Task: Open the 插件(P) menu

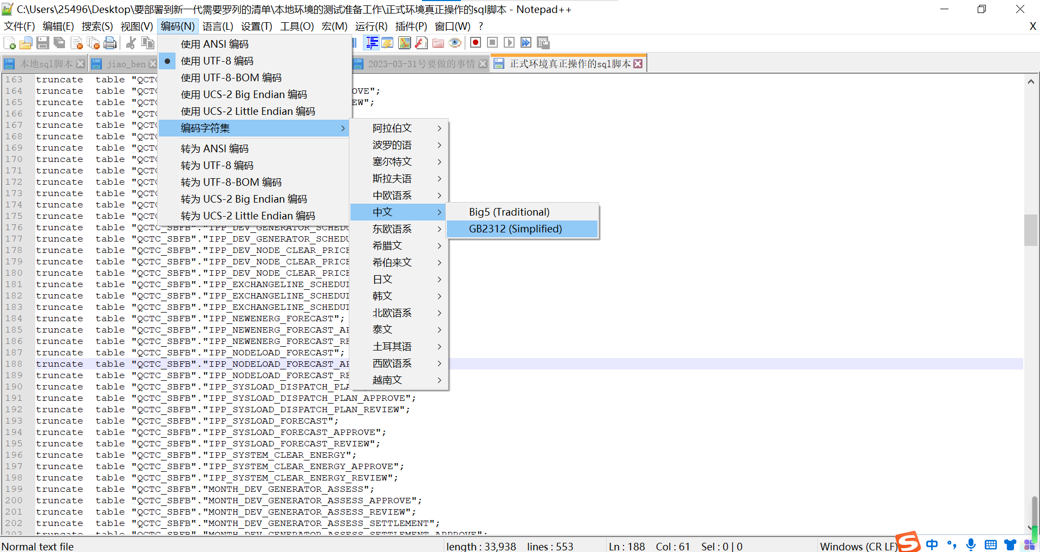Action: pos(411,26)
